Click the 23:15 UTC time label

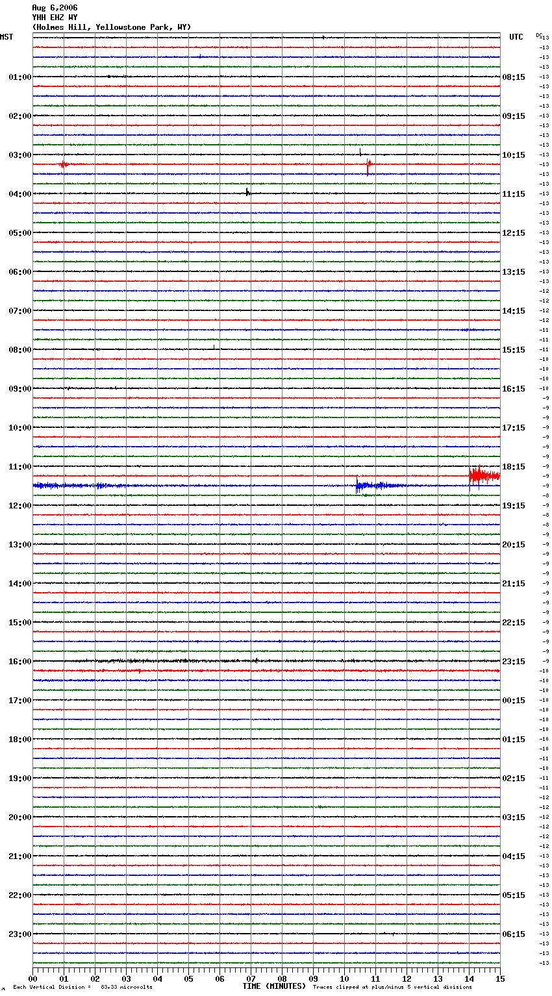(x=514, y=662)
